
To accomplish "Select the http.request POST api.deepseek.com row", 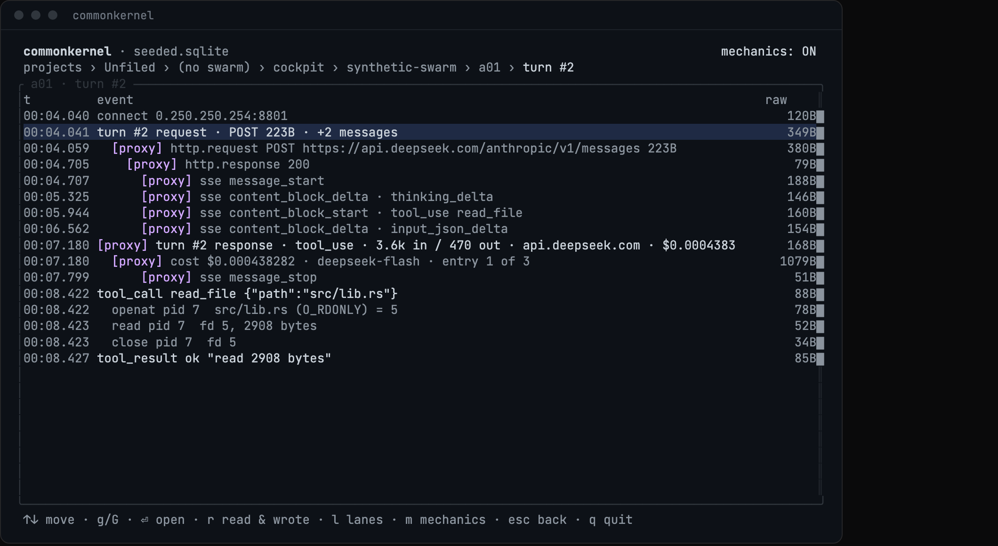I will pos(421,148).
